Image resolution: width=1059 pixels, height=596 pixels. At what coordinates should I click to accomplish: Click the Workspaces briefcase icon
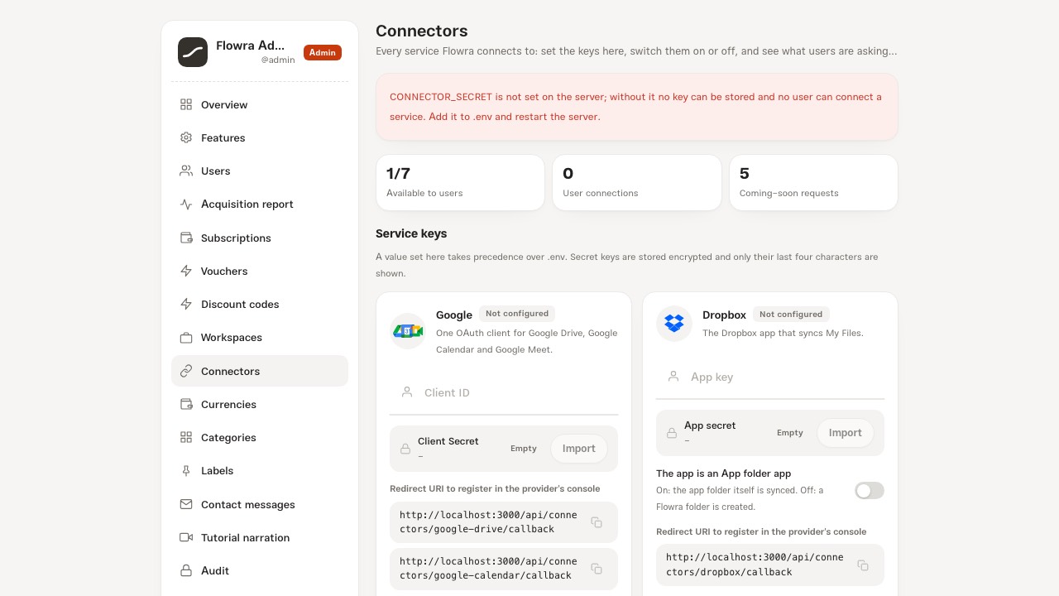(x=186, y=337)
